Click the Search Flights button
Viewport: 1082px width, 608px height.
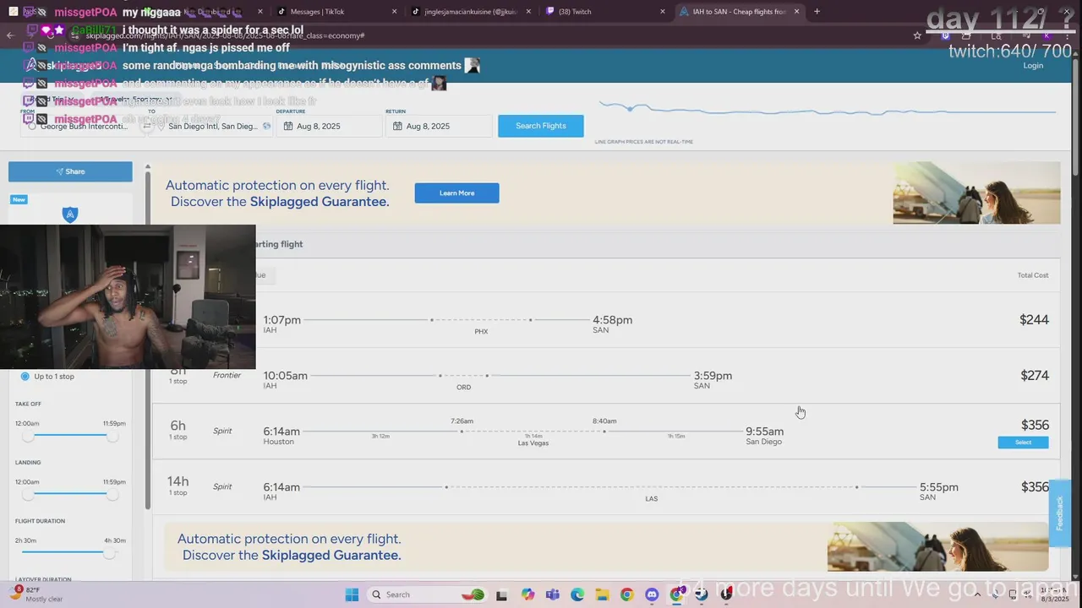coord(540,126)
